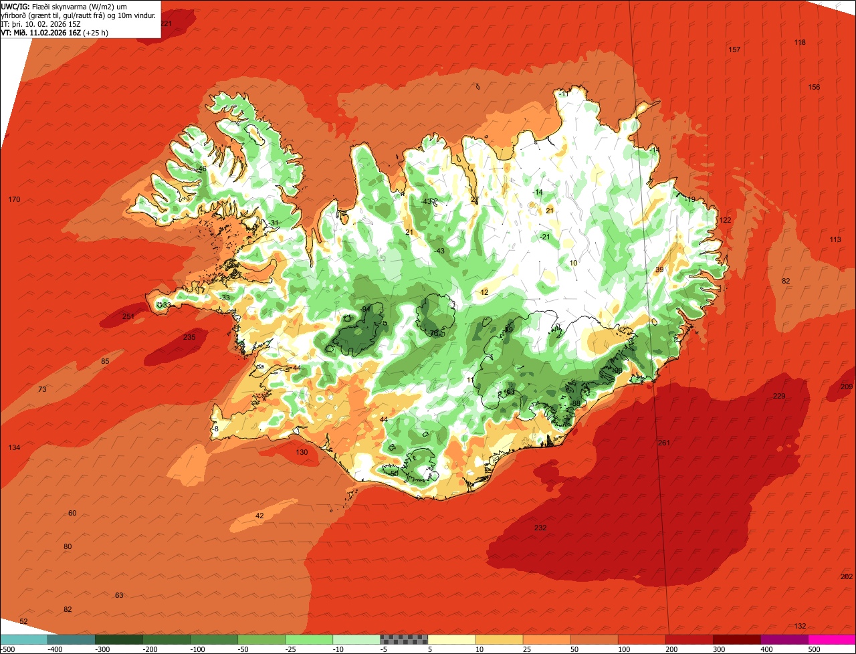The width and height of the screenshot is (856, 654).
Task: Click the map value 202
Action: pyautogui.click(x=847, y=576)
